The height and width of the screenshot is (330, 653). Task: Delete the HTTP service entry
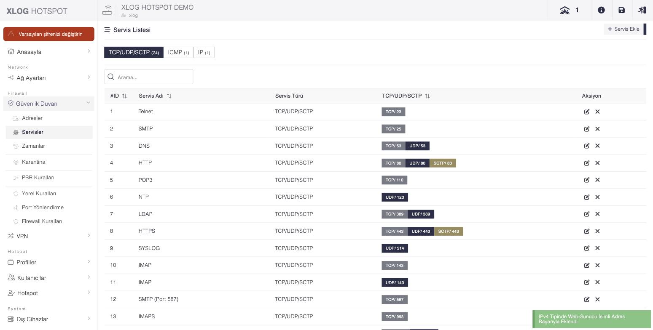597,163
